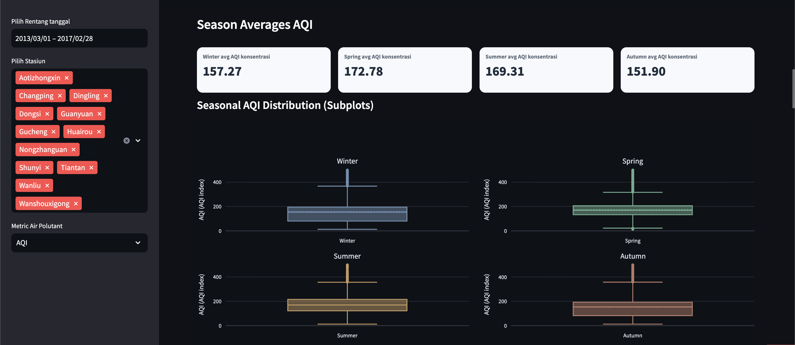
Task: Click the Autumn box plot box
Action: click(633, 309)
